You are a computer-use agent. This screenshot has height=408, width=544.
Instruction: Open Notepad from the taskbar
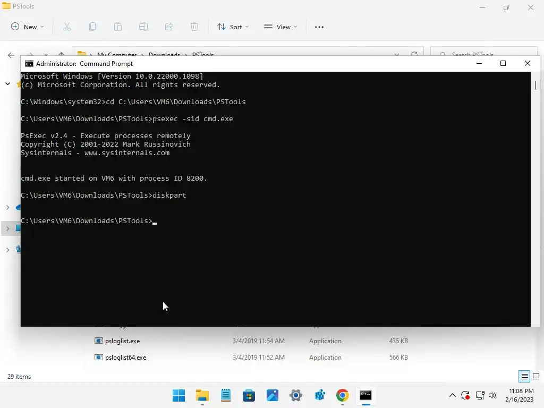(226, 395)
